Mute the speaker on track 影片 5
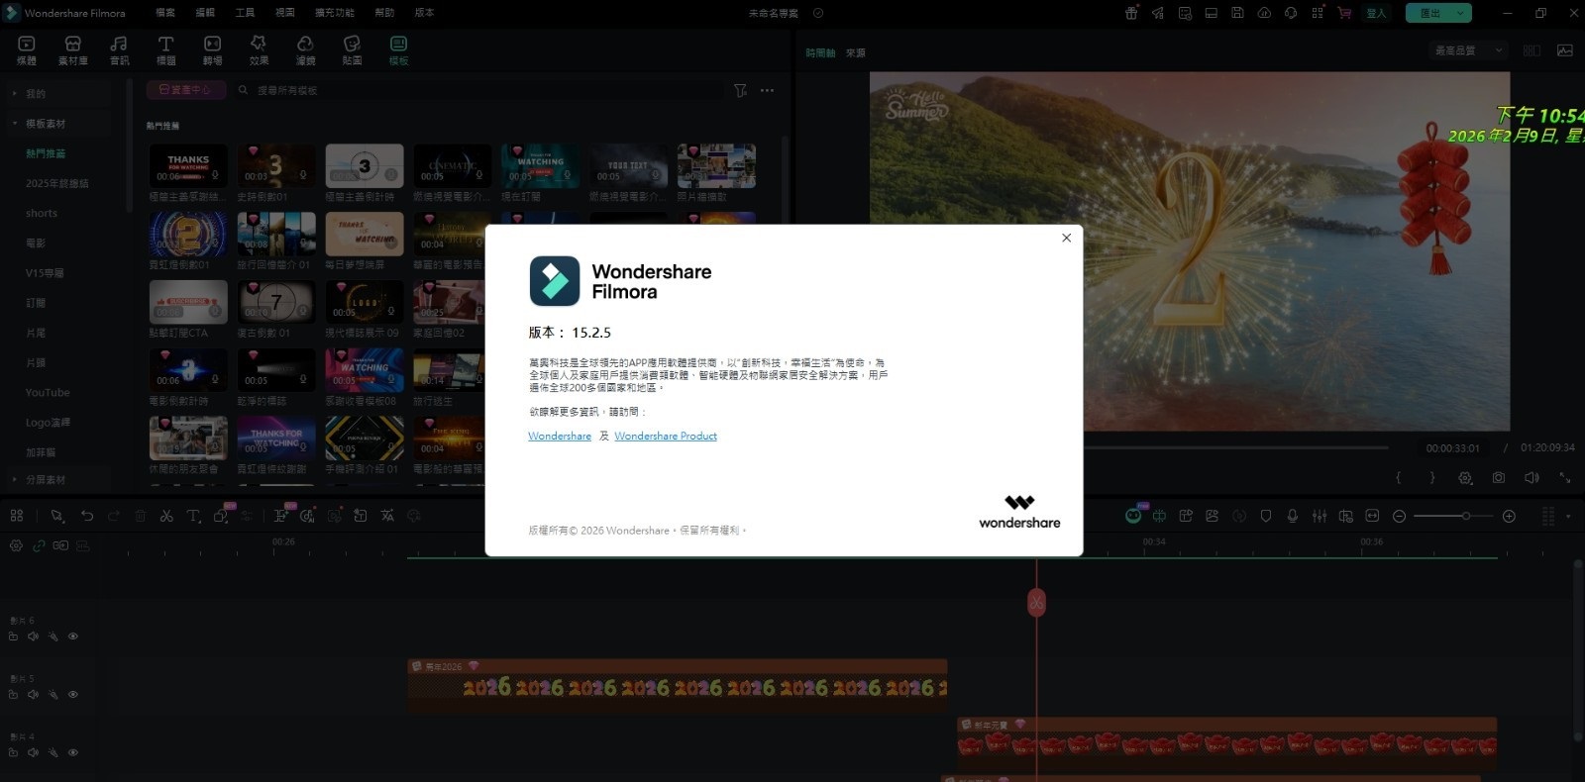The width and height of the screenshot is (1585, 782). pos(33,695)
